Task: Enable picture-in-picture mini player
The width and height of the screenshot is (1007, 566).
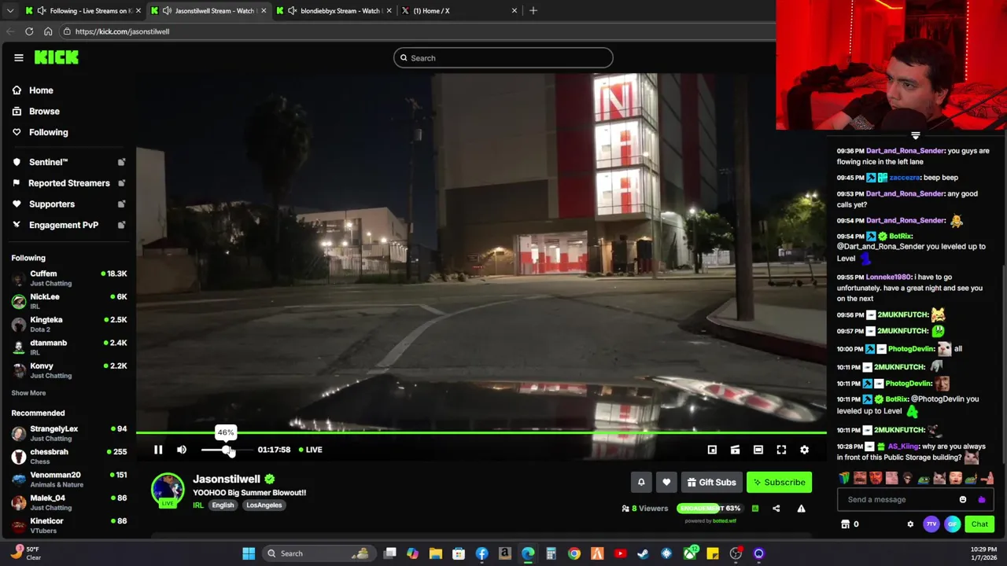Action: coord(712,450)
